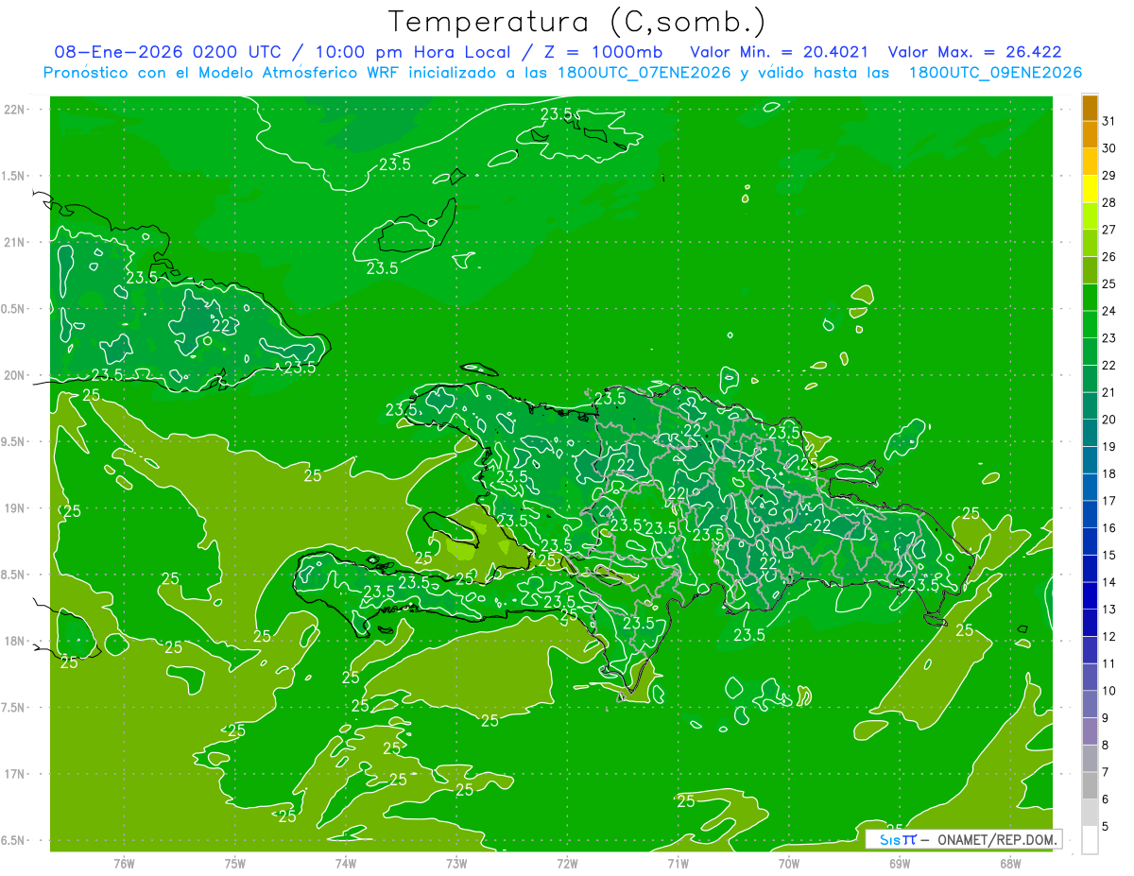The image size is (1134, 876).
Task: Click the '72W' longitude axis label
Action: (567, 865)
